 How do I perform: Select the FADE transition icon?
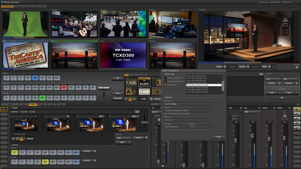click(x=131, y=83)
